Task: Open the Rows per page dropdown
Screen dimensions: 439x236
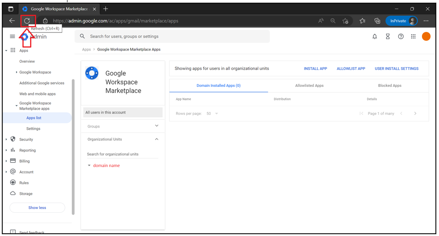Action: 212,114
